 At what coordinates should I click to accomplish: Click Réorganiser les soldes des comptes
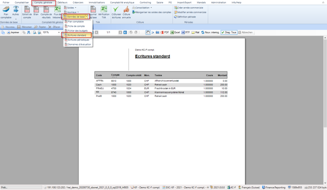152,12
